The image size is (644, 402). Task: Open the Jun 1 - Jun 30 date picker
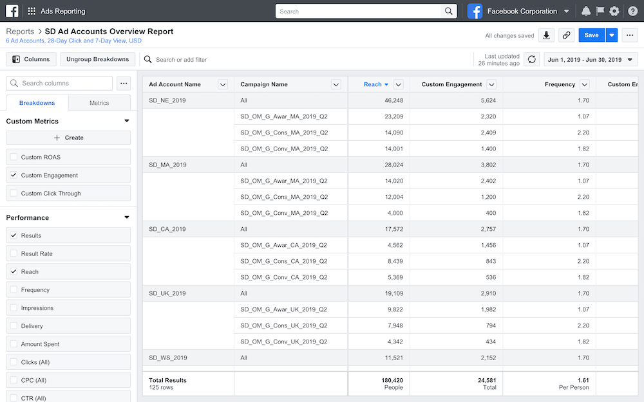590,59
